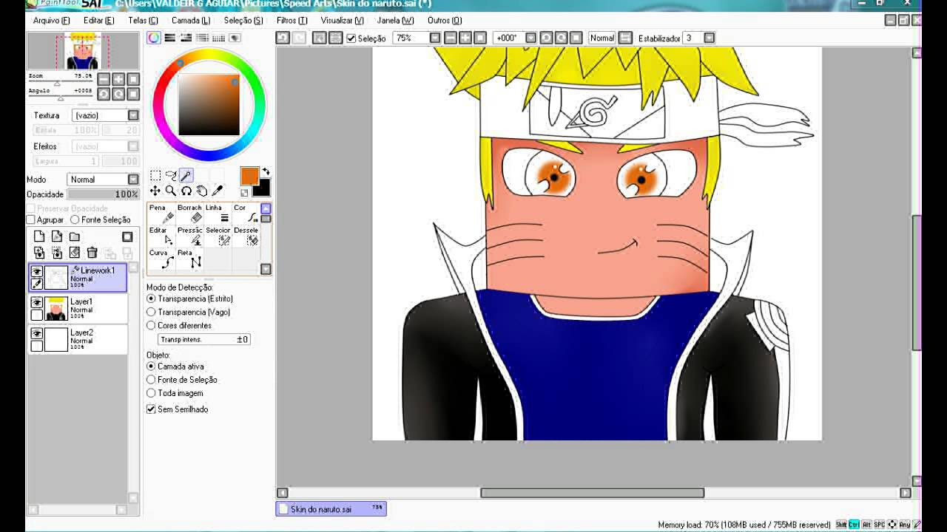
Task: Click the orange foreground color swatch
Action: 249,176
